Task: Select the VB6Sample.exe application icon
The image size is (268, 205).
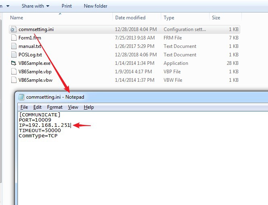Action: [x=13, y=63]
